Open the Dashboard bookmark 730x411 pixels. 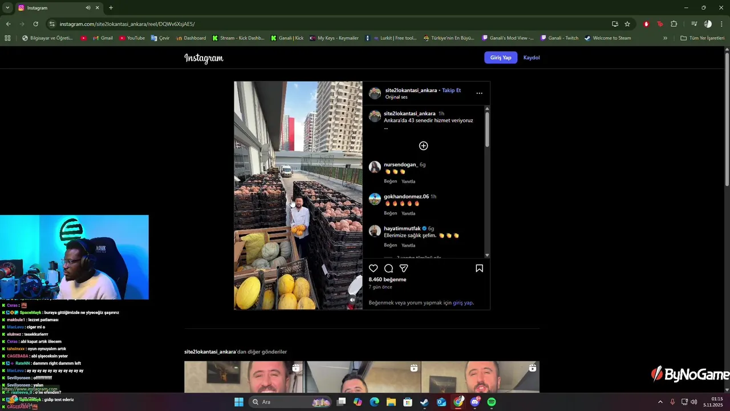click(191, 38)
